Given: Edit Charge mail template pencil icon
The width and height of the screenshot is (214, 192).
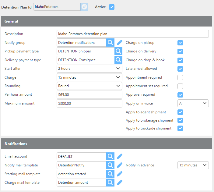Looking at the screenshot, I should point(120,183).
